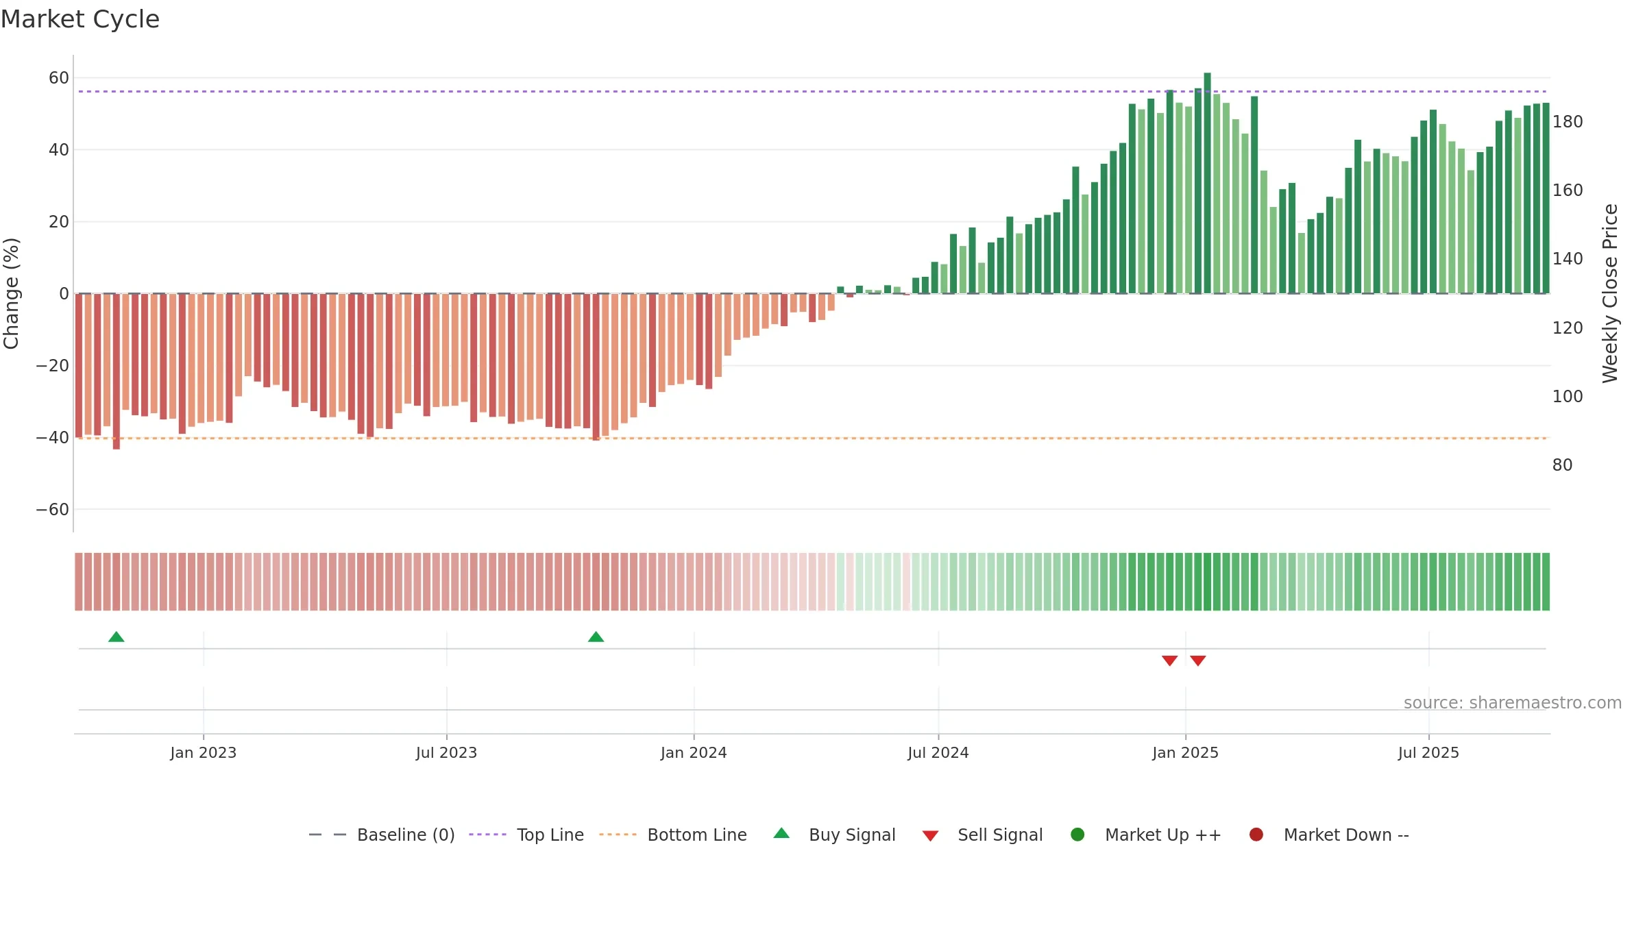This screenshot has height=925, width=1645.
Task: Click the purple dotted Top Line sample in legend
Action: click(487, 835)
